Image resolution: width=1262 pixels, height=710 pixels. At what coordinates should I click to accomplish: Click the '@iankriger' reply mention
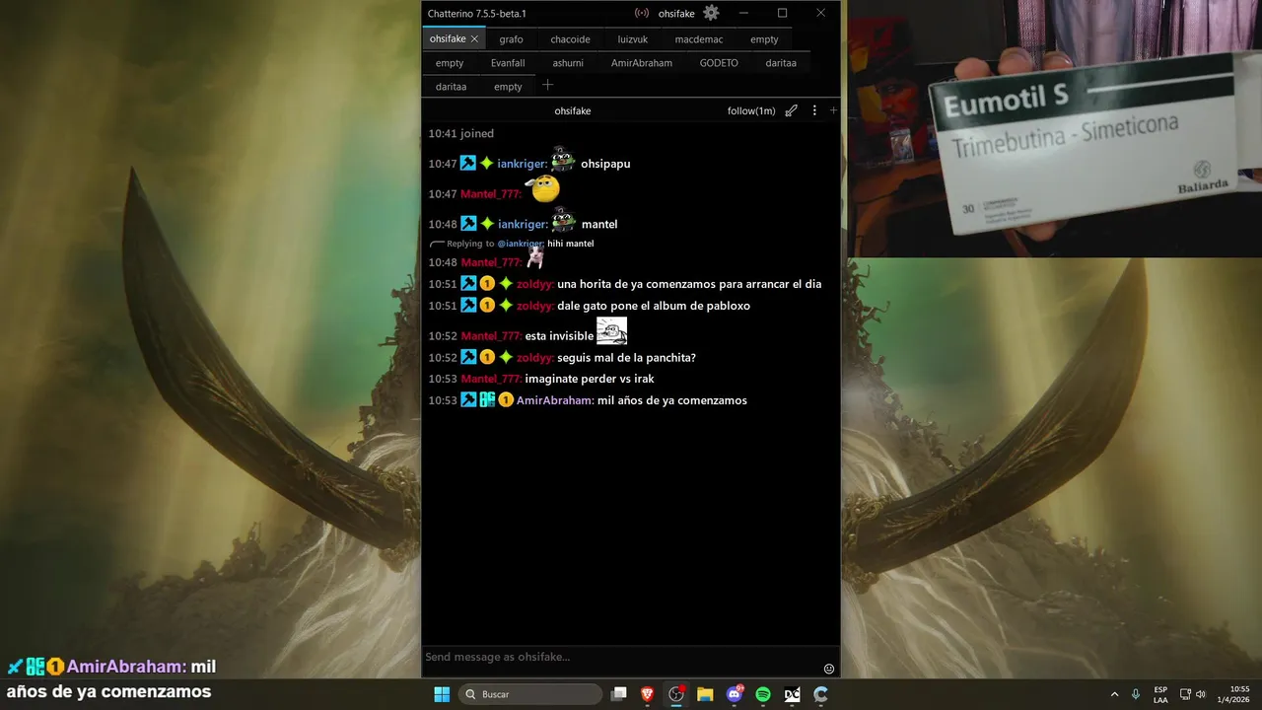521,244
